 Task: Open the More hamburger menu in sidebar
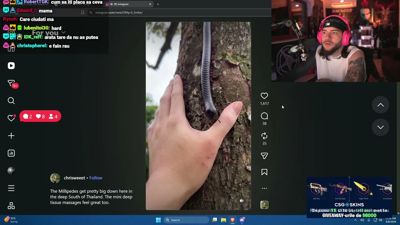(11, 188)
